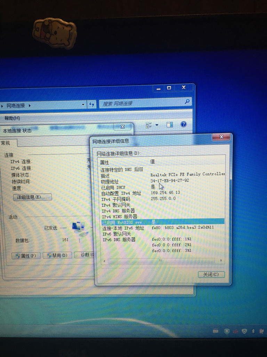Click the horizontal scrollbar thumb in details list
This screenshot has height=357, width=267.
(x=161, y=261)
